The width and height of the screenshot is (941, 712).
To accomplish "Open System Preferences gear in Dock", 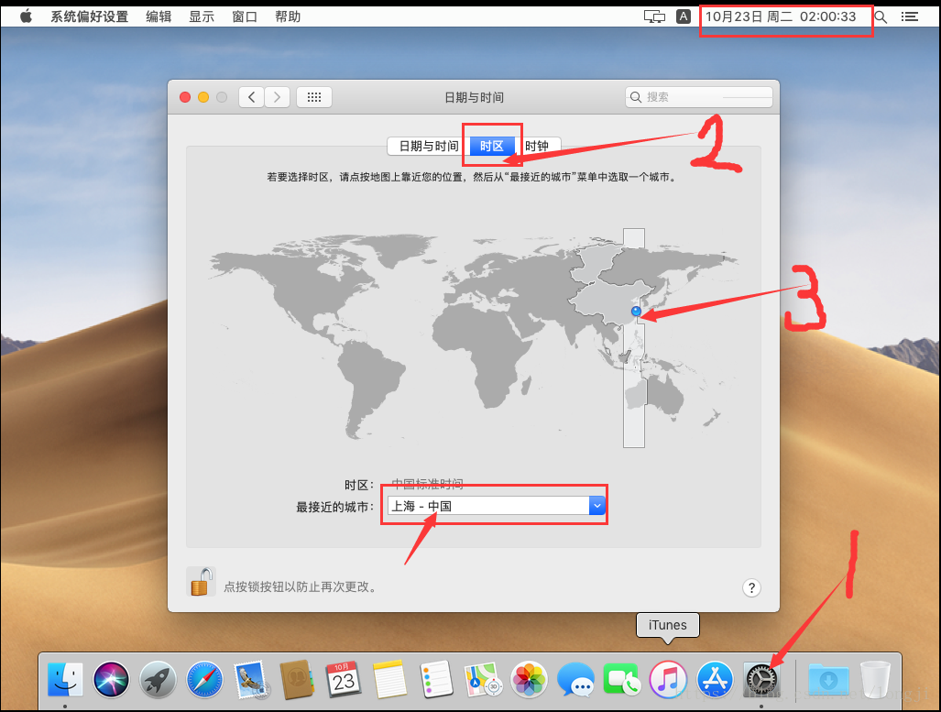I will click(761, 680).
